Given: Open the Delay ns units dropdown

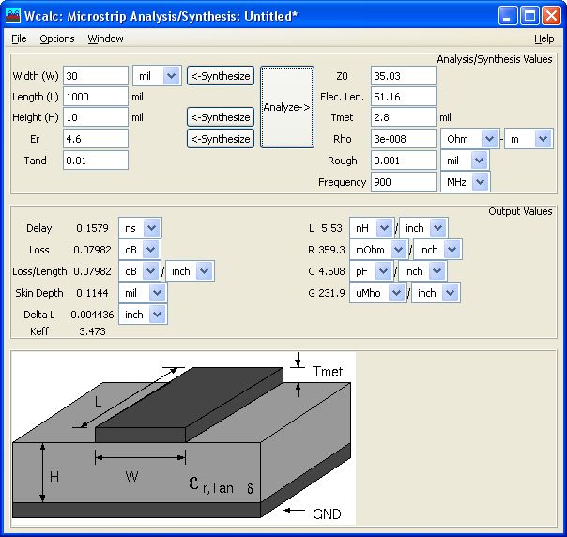Looking at the screenshot, I should pos(139,228).
